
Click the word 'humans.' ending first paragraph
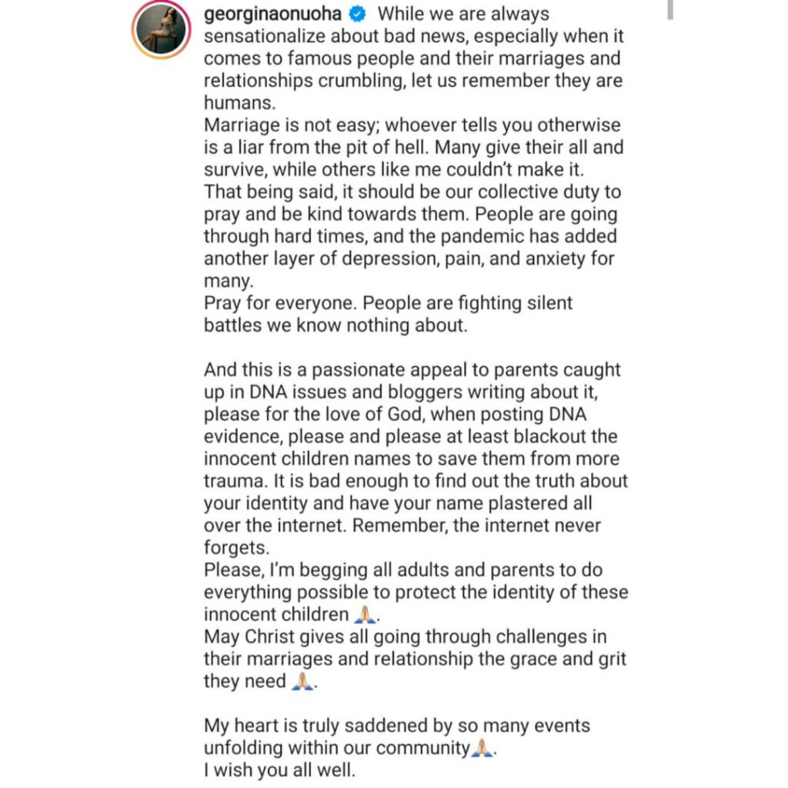(240, 102)
